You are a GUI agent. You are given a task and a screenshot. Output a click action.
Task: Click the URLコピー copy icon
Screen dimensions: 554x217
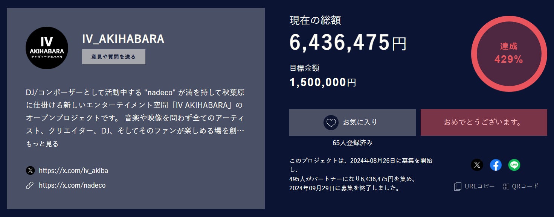click(458, 186)
